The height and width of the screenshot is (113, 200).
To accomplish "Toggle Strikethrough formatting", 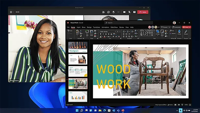I will [x=111, y=34].
